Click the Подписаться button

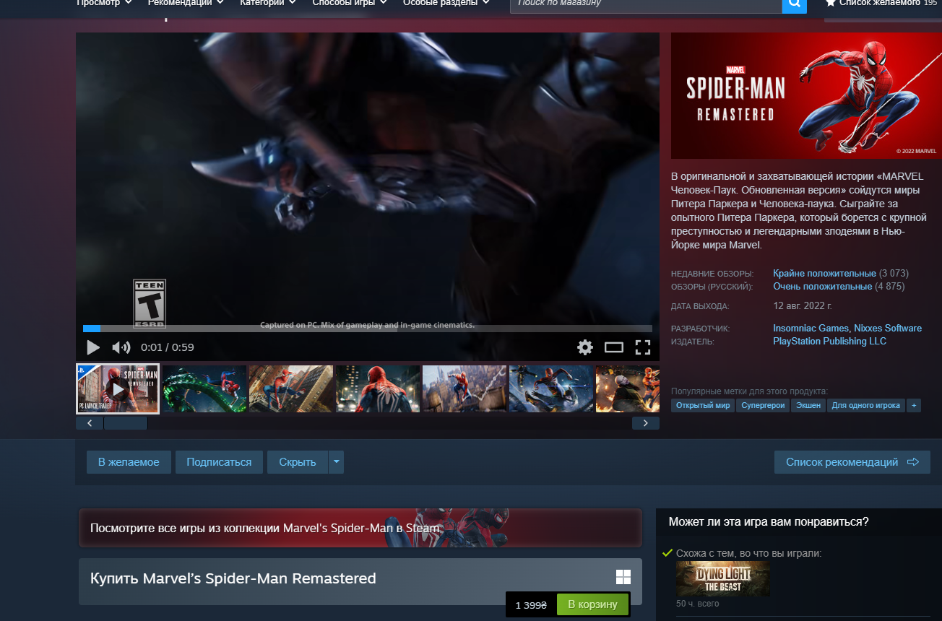point(219,462)
